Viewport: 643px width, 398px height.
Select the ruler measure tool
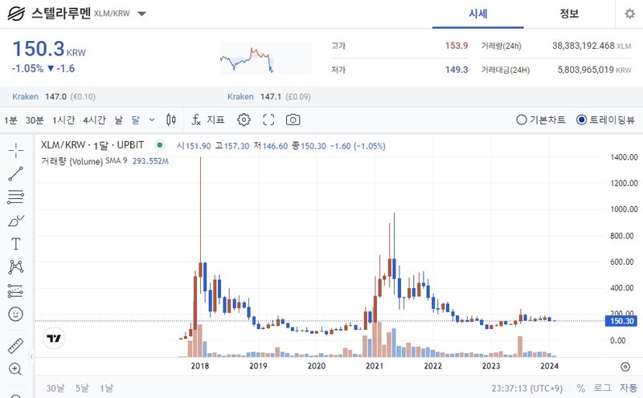click(15, 346)
